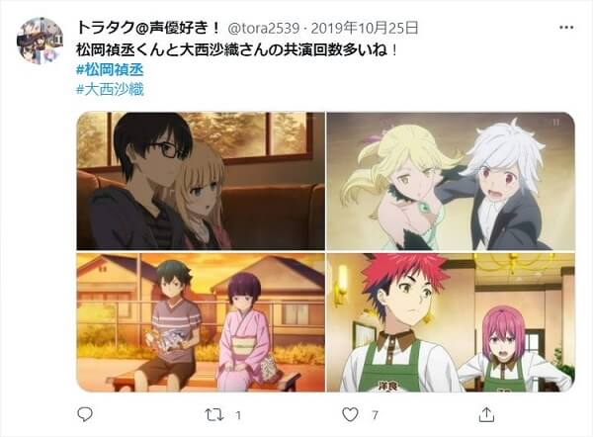Viewport: 593px width, 437px height.
Task: Open the more options three-dot menu
Action: (566, 28)
